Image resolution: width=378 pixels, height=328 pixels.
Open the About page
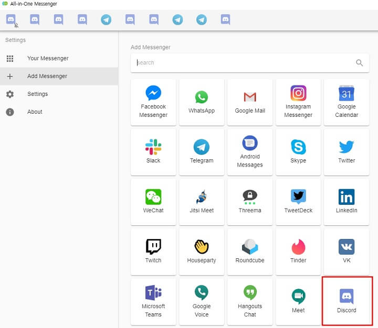[59, 112]
